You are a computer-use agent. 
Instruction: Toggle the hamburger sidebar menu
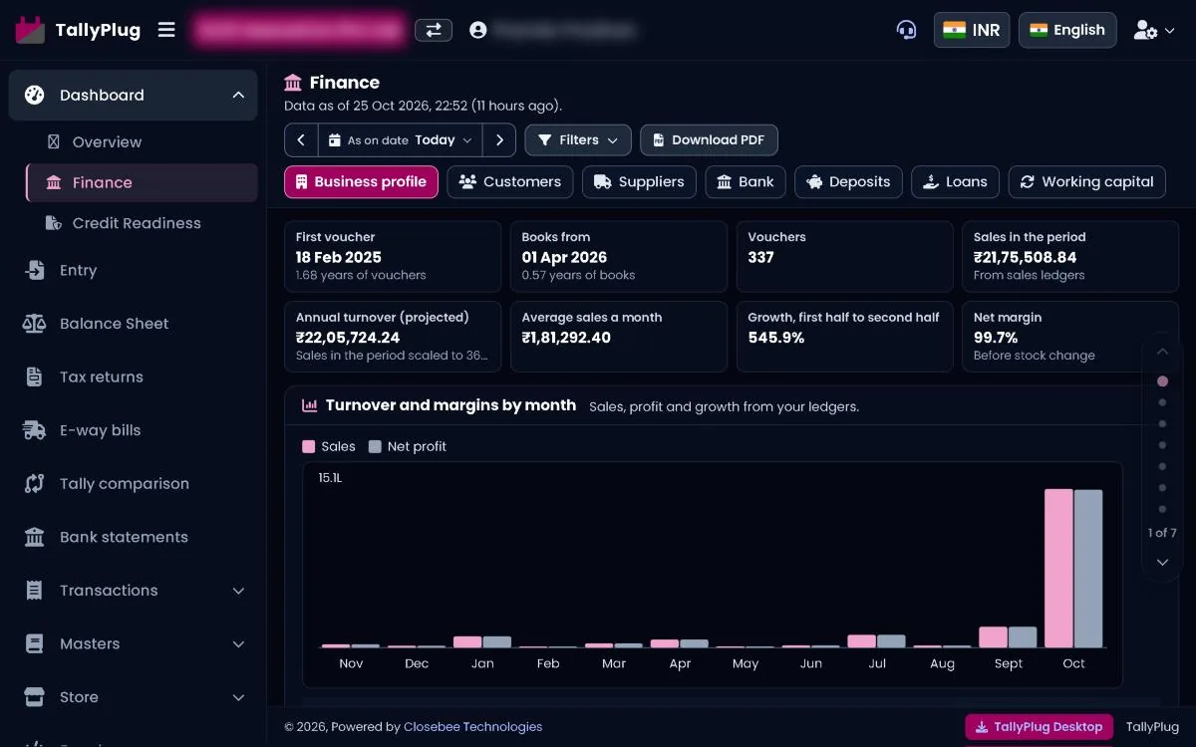166,30
